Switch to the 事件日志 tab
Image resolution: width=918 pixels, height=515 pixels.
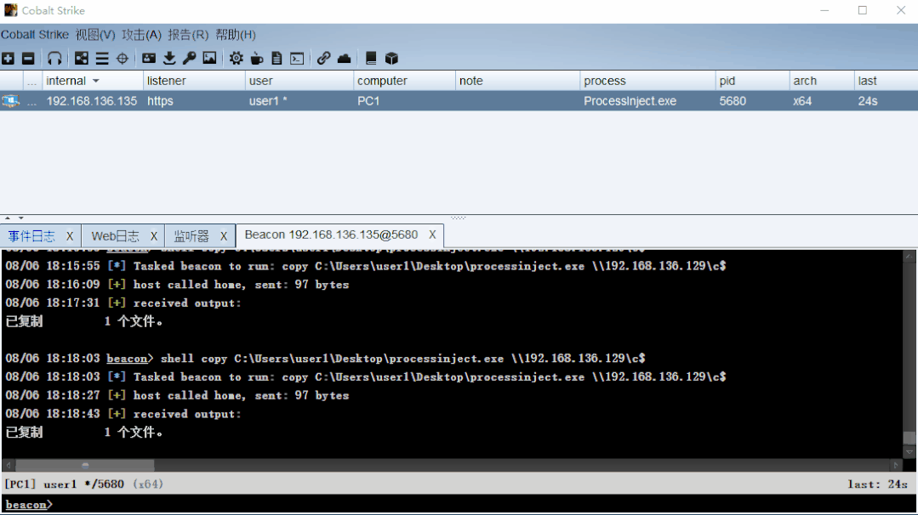pos(31,236)
